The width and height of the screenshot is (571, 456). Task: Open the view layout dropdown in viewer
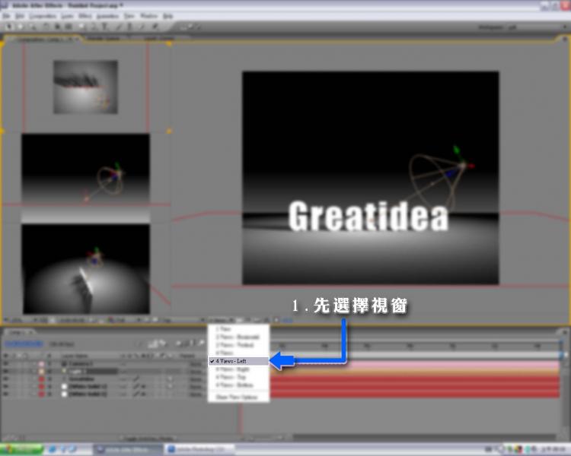coord(221,320)
